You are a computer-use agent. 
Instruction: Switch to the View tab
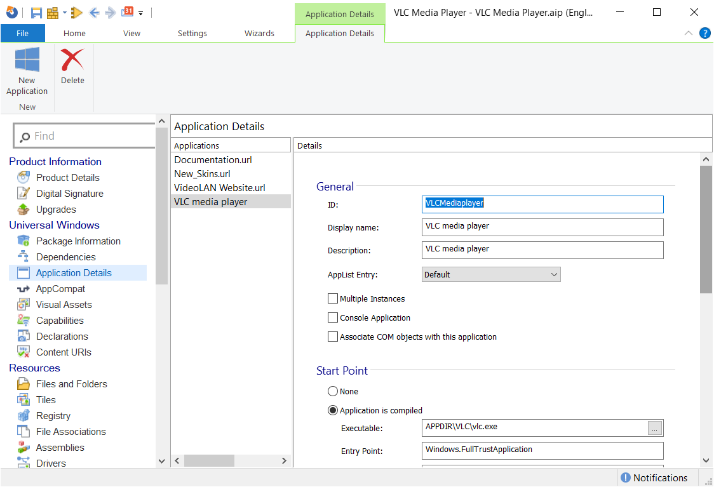pyautogui.click(x=131, y=33)
